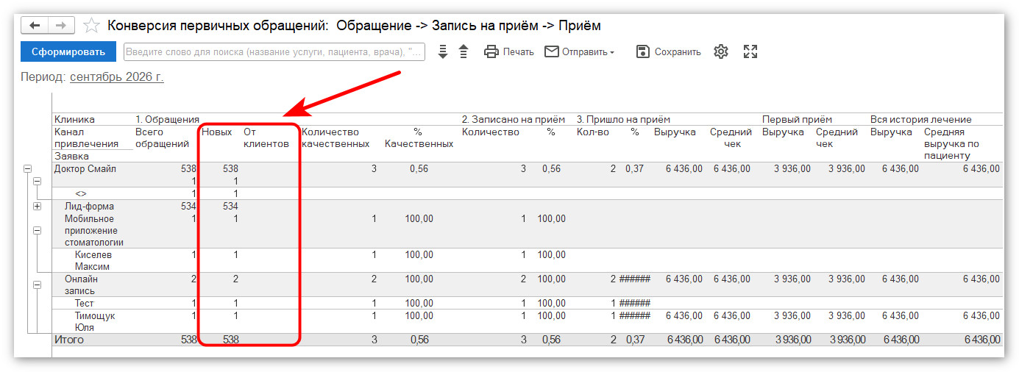Collapse the Онлайн запись group

(38, 285)
